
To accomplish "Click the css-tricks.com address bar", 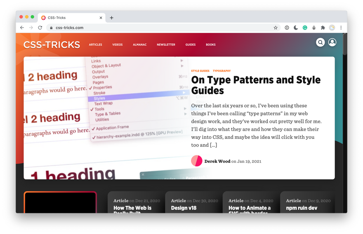I will pyautogui.click(x=157, y=28).
